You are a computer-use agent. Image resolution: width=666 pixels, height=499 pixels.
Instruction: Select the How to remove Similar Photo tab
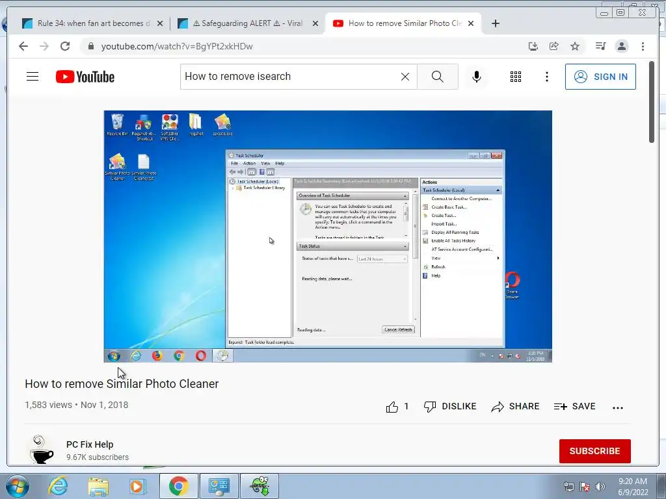point(403,23)
